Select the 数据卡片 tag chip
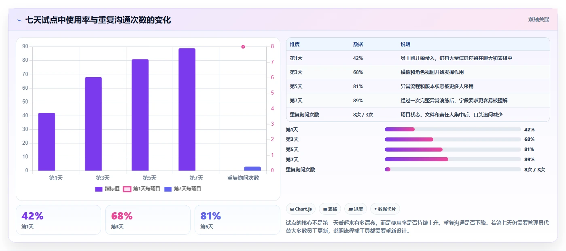 385,209
